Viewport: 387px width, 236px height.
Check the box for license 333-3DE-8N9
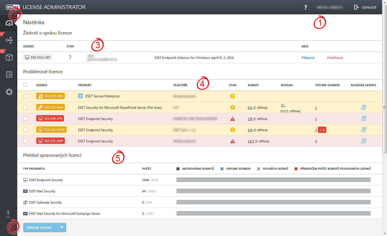25,96
